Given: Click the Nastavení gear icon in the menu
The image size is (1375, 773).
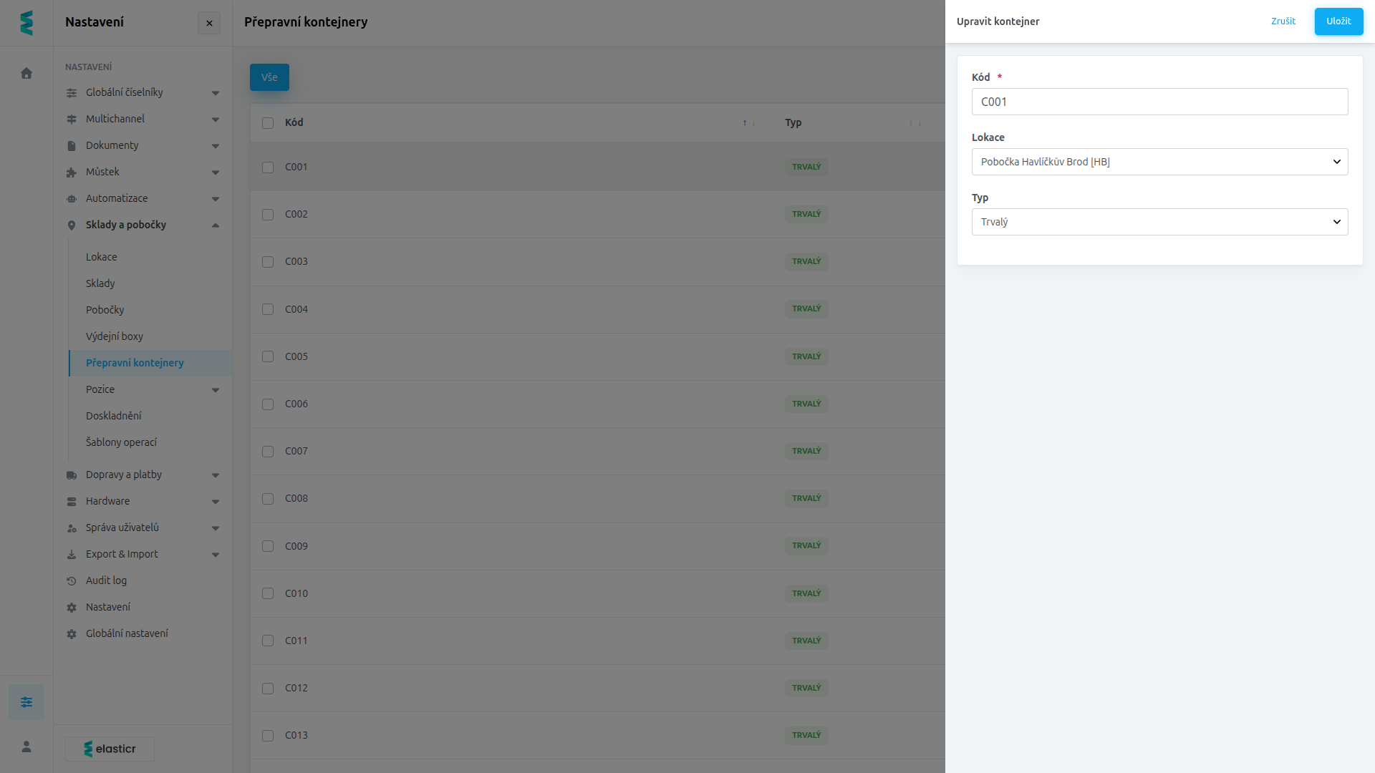Looking at the screenshot, I should point(72,608).
